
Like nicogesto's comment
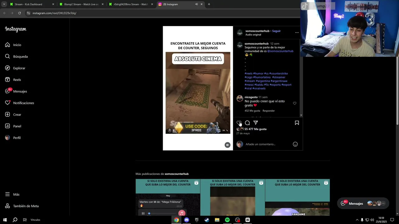click(x=295, y=103)
